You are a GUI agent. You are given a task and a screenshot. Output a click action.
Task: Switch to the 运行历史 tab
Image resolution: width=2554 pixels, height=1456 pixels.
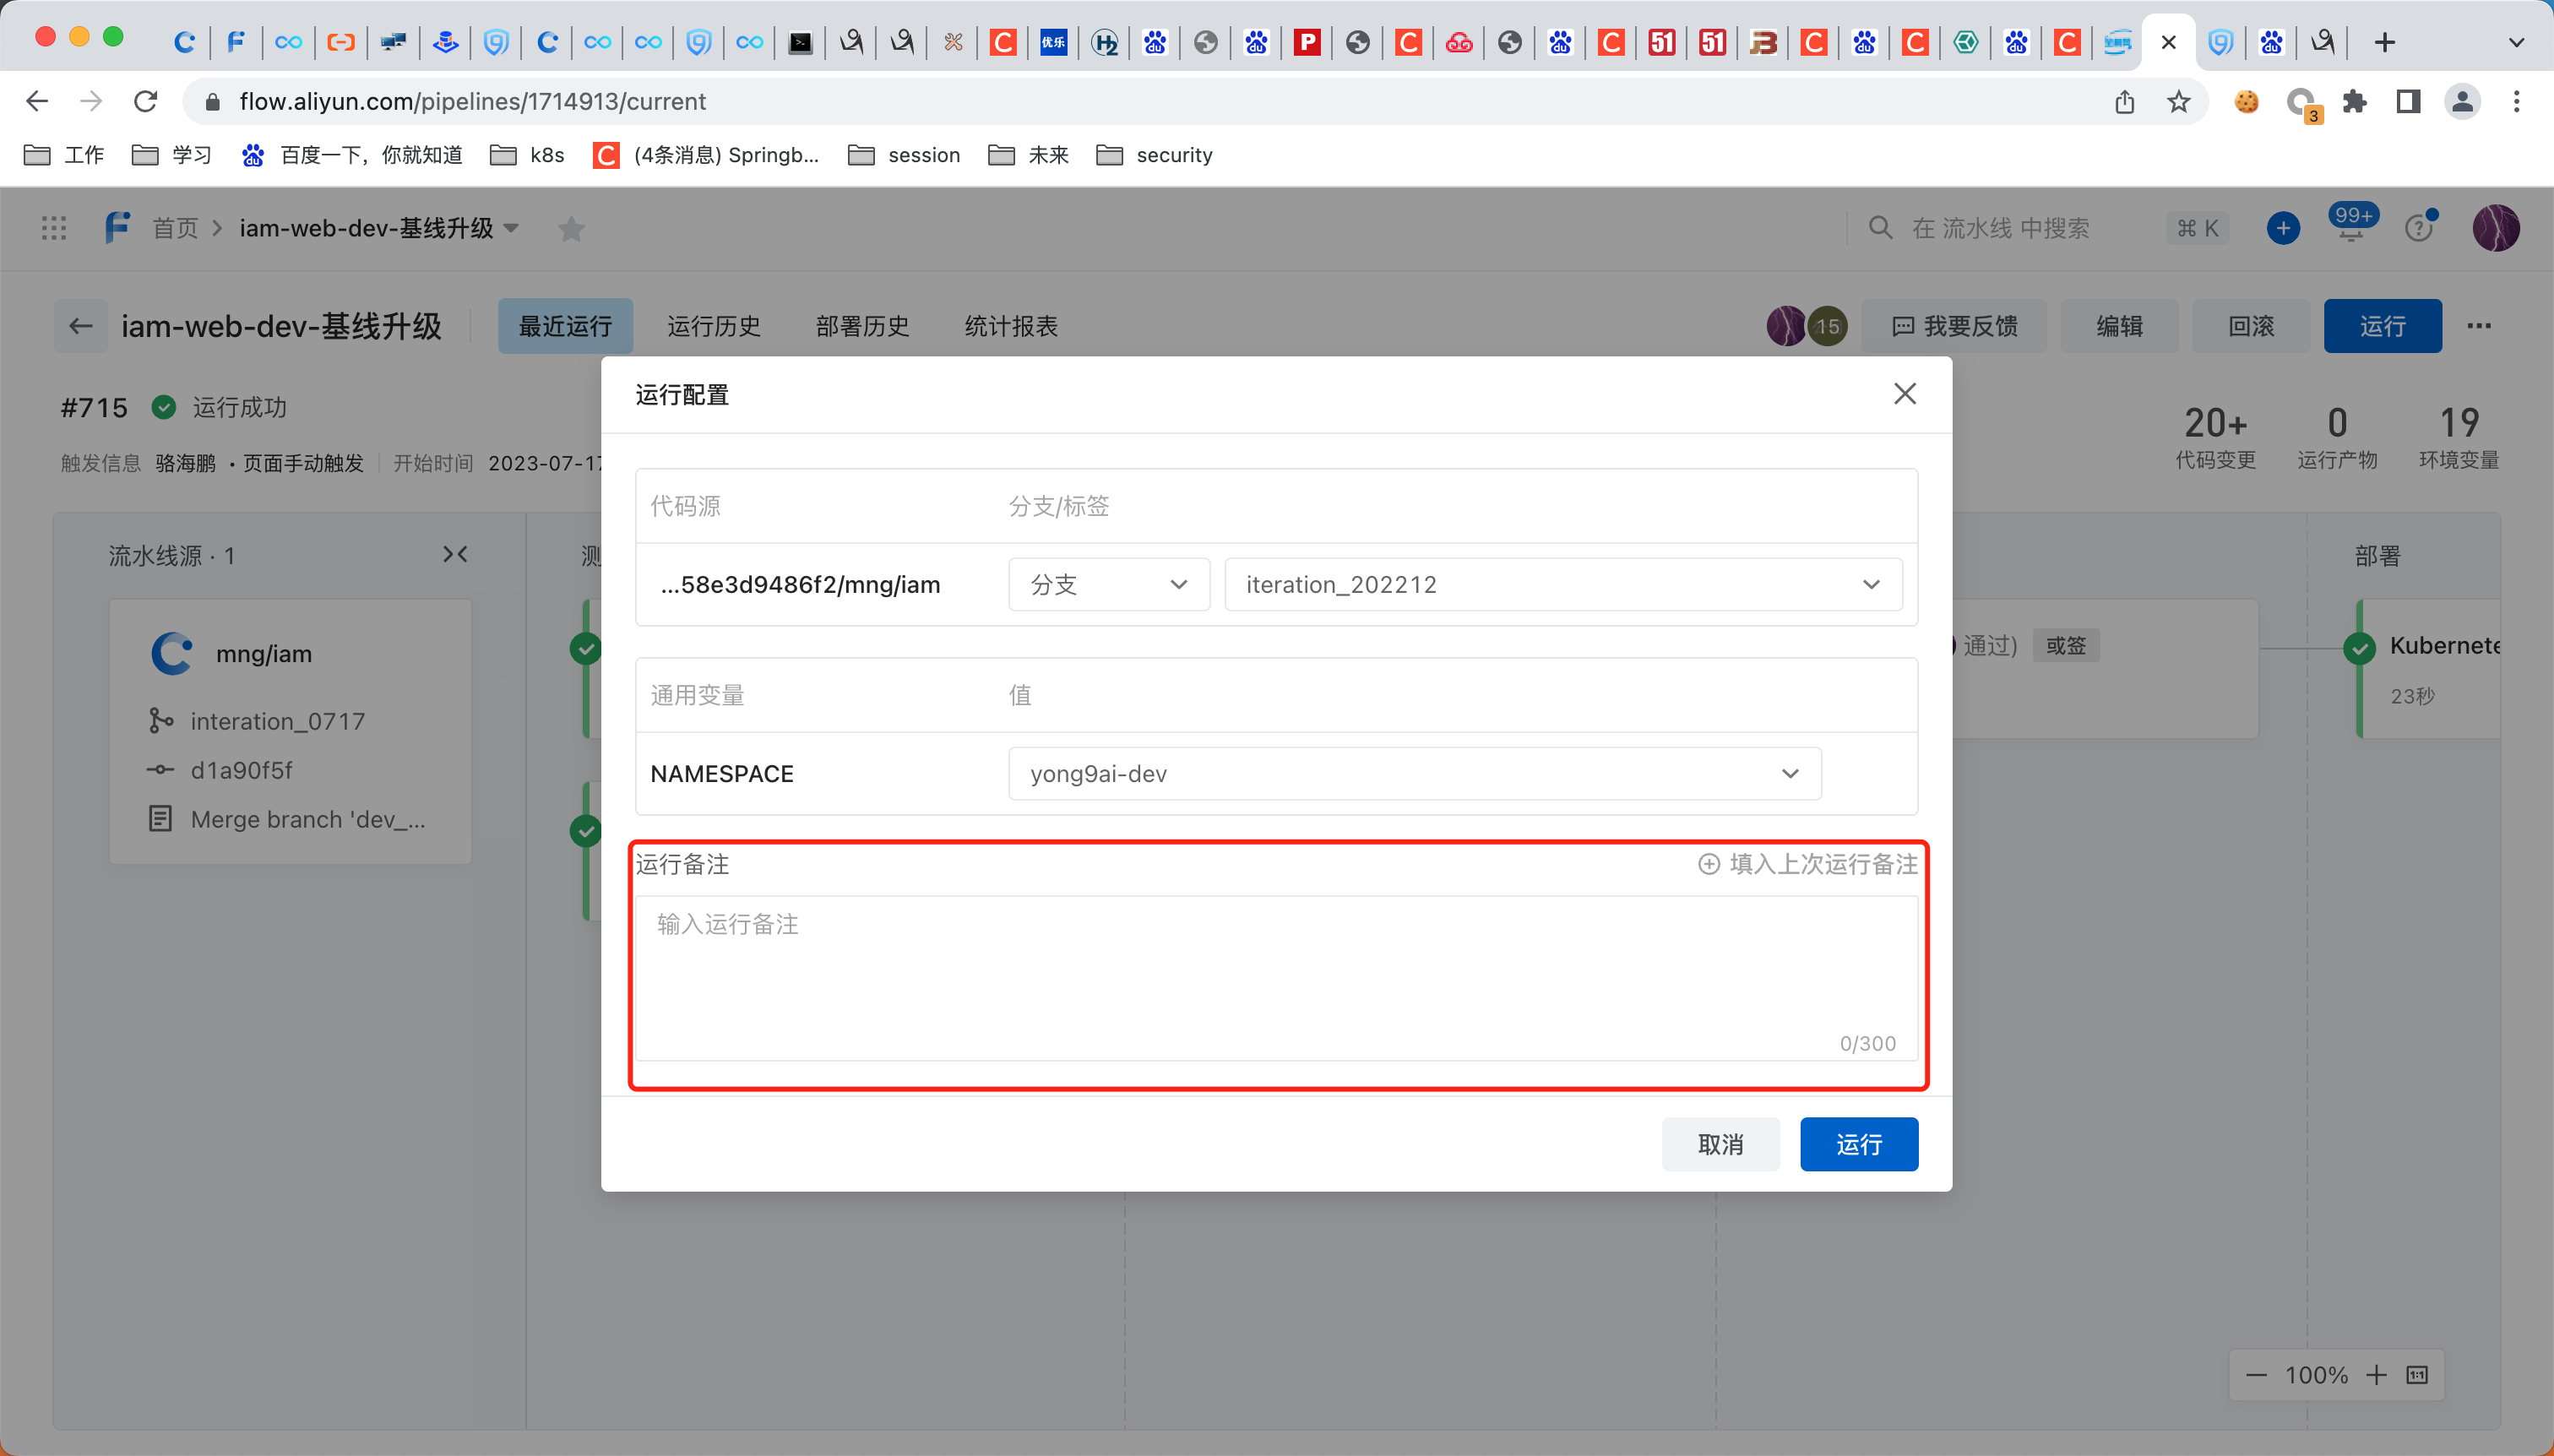tap(713, 326)
